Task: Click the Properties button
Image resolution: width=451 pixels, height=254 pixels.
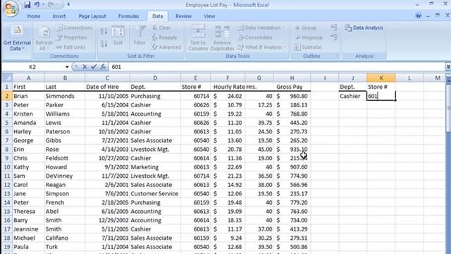Action: click(x=72, y=37)
